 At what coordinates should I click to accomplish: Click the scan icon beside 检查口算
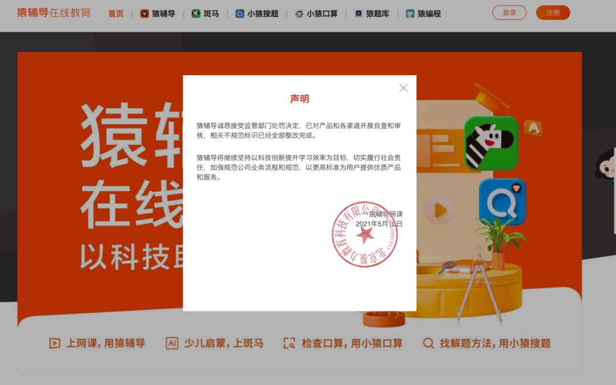pyautogui.click(x=289, y=343)
